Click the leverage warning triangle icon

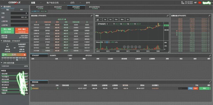coord(25,55)
